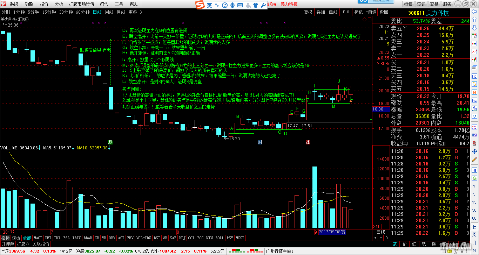Select the 日线 daily period
Screen dimensions: 479x255
tap(97, 12)
